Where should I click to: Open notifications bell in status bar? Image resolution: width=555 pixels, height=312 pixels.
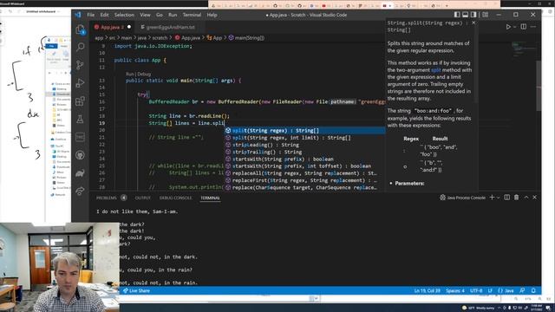[x=533, y=290]
